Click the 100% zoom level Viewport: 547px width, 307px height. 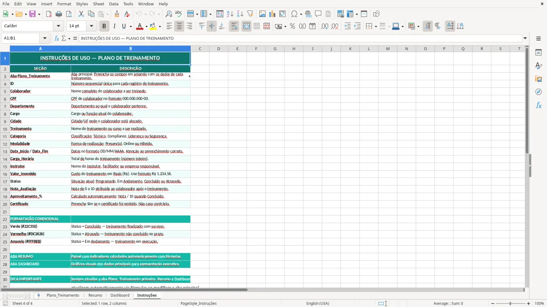(x=539, y=303)
